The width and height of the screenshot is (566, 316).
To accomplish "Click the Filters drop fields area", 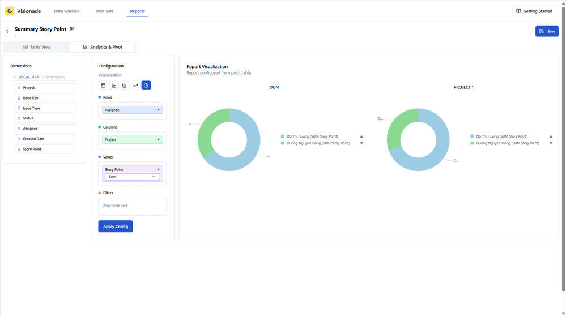I will click(x=133, y=207).
